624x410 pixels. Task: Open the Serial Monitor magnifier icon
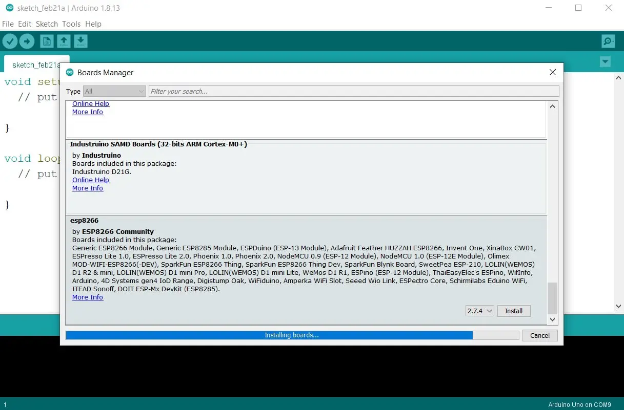click(x=608, y=41)
